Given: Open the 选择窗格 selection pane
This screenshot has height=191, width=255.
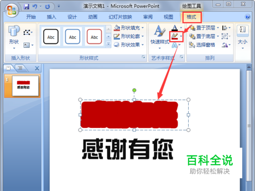Looking at the screenshot, I should [x=202, y=45].
